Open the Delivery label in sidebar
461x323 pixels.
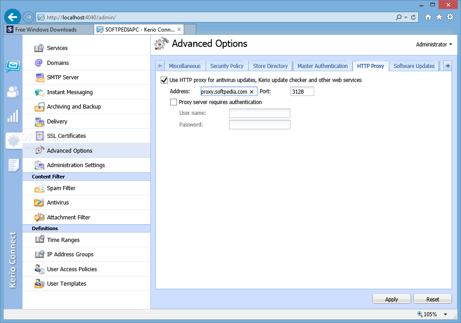click(x=57, y=122)
